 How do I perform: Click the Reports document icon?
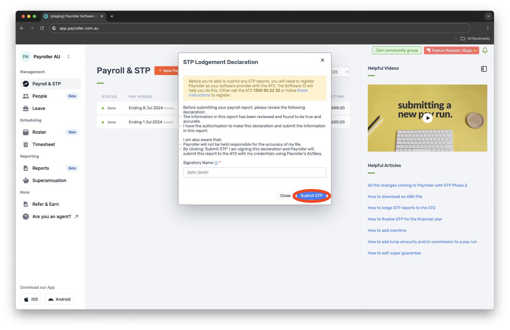[26, 168]
